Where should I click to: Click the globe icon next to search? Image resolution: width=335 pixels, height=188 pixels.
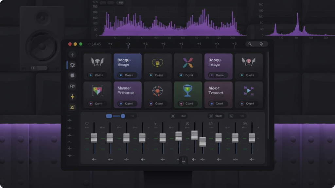pos(261,44)
